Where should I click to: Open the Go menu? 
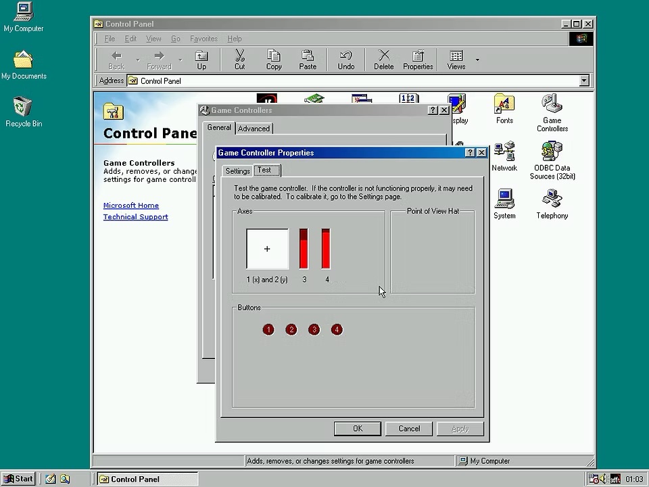[x=176, y=39]
